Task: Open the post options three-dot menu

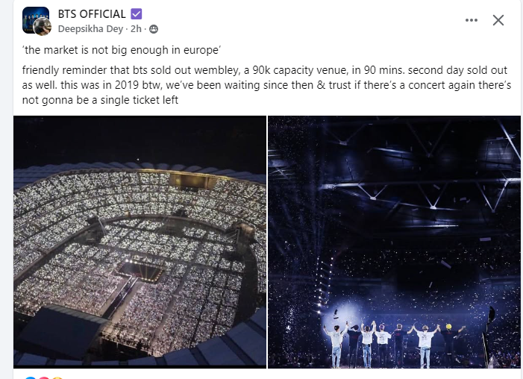Action: tap(471, 20)
